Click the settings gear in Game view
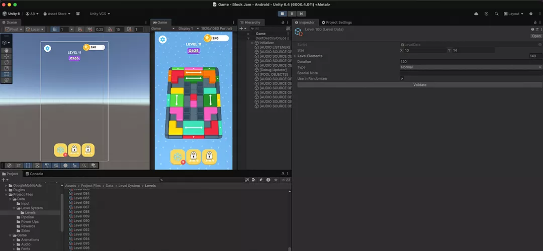This screenshot has height=251, width=543. click(x=163, y=40)
